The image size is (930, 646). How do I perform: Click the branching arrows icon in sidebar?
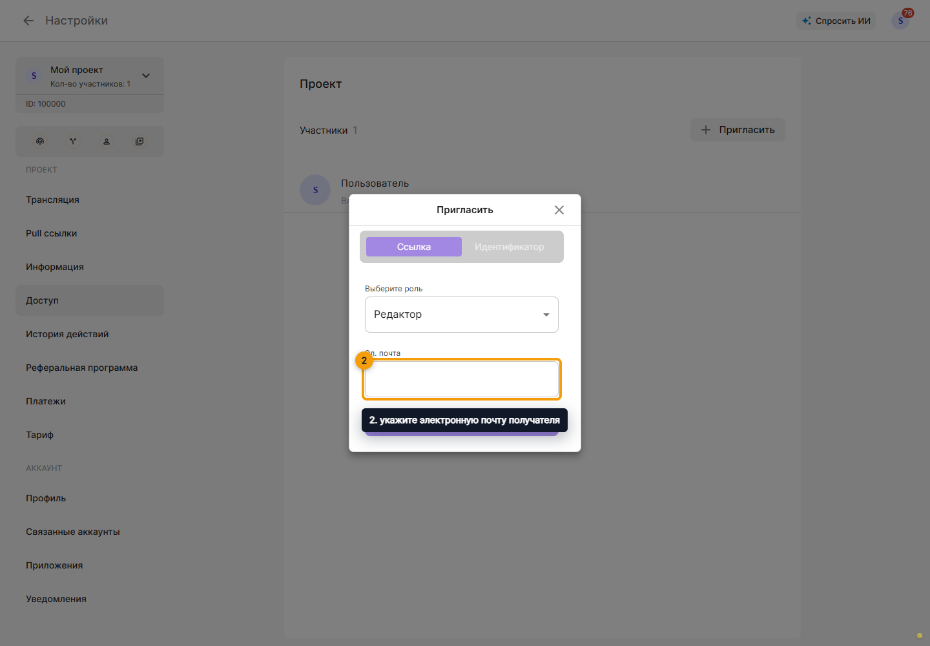point(73,141)
